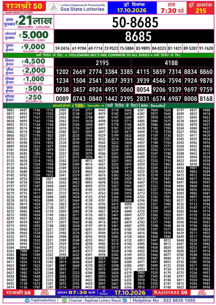
Task: Click '( 800 - Results)' on green bar
Action: pos(152,106)
